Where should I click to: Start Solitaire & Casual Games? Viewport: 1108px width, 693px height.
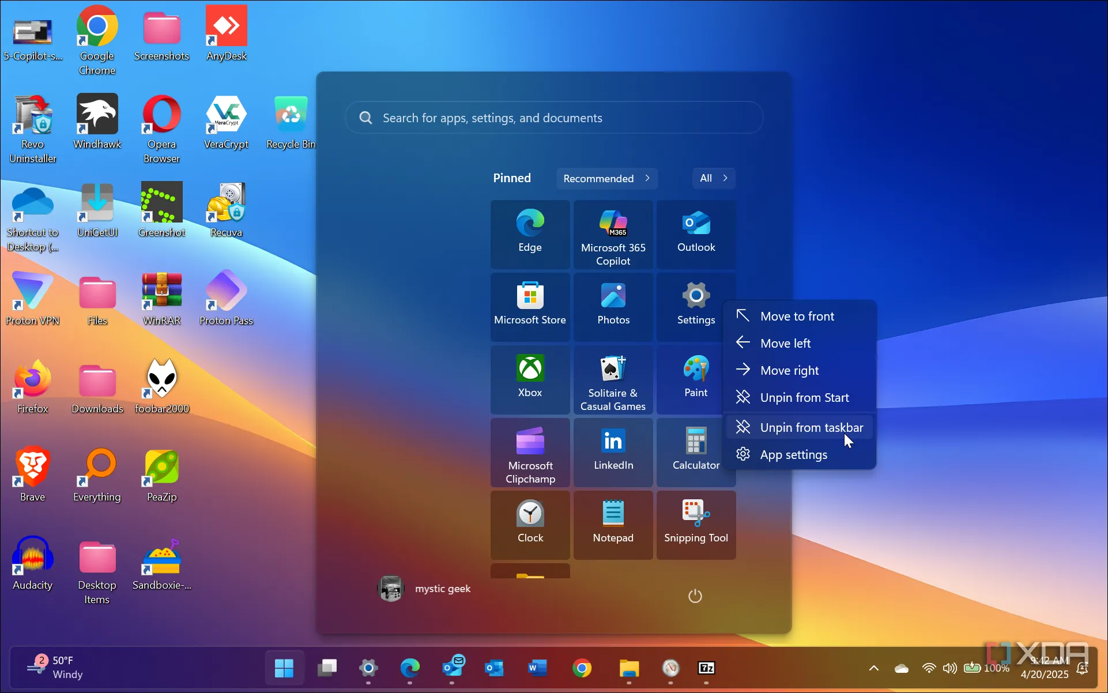click(613, 378)
